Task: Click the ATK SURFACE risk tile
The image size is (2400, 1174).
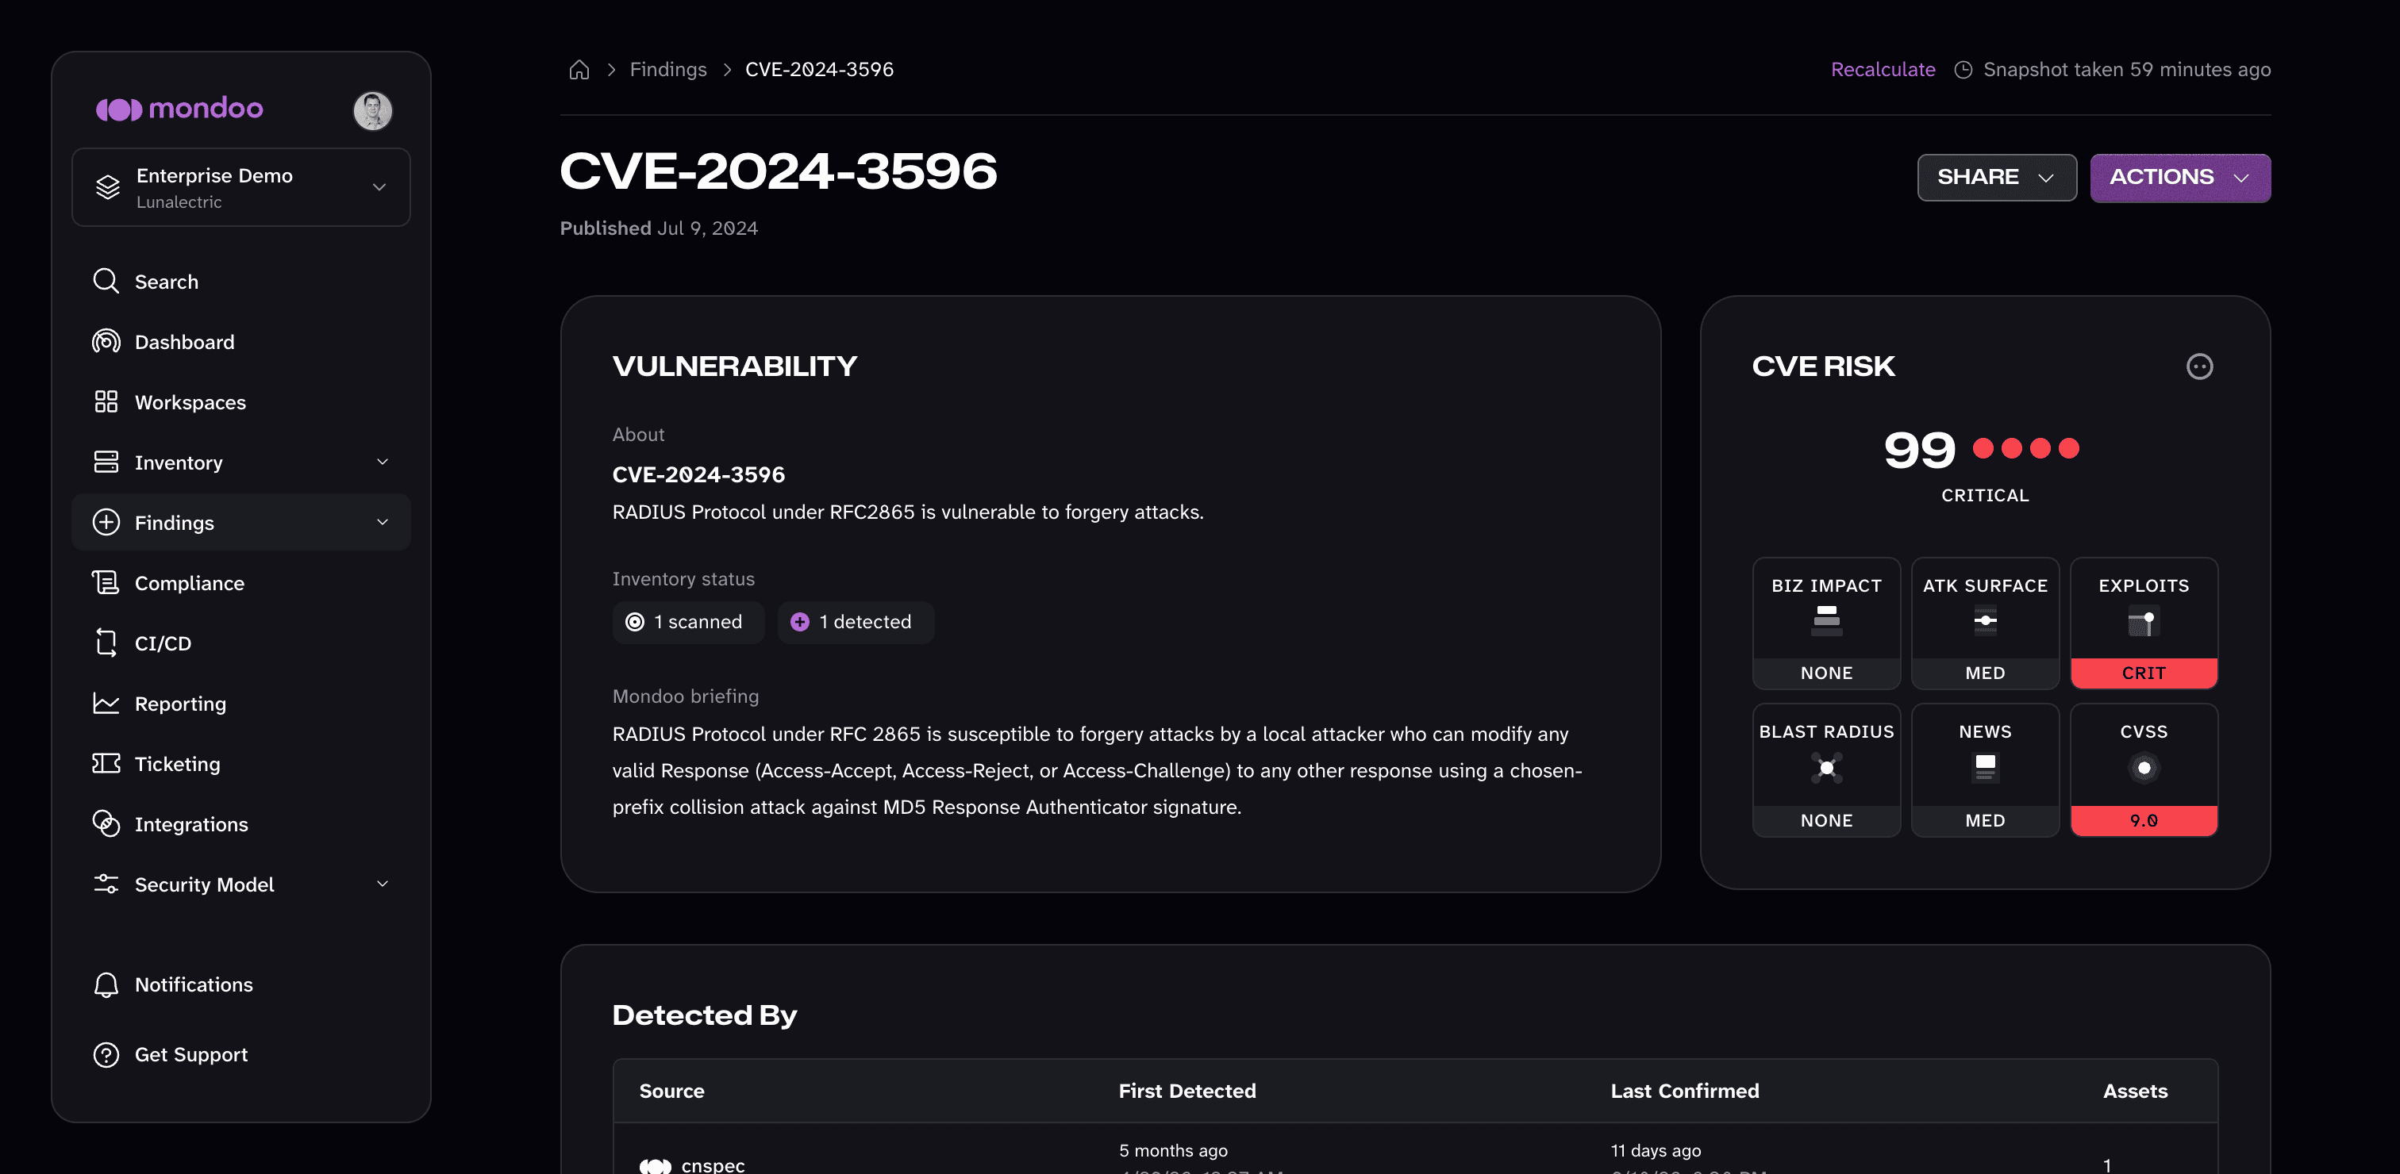Action: tap(1984, 623)
